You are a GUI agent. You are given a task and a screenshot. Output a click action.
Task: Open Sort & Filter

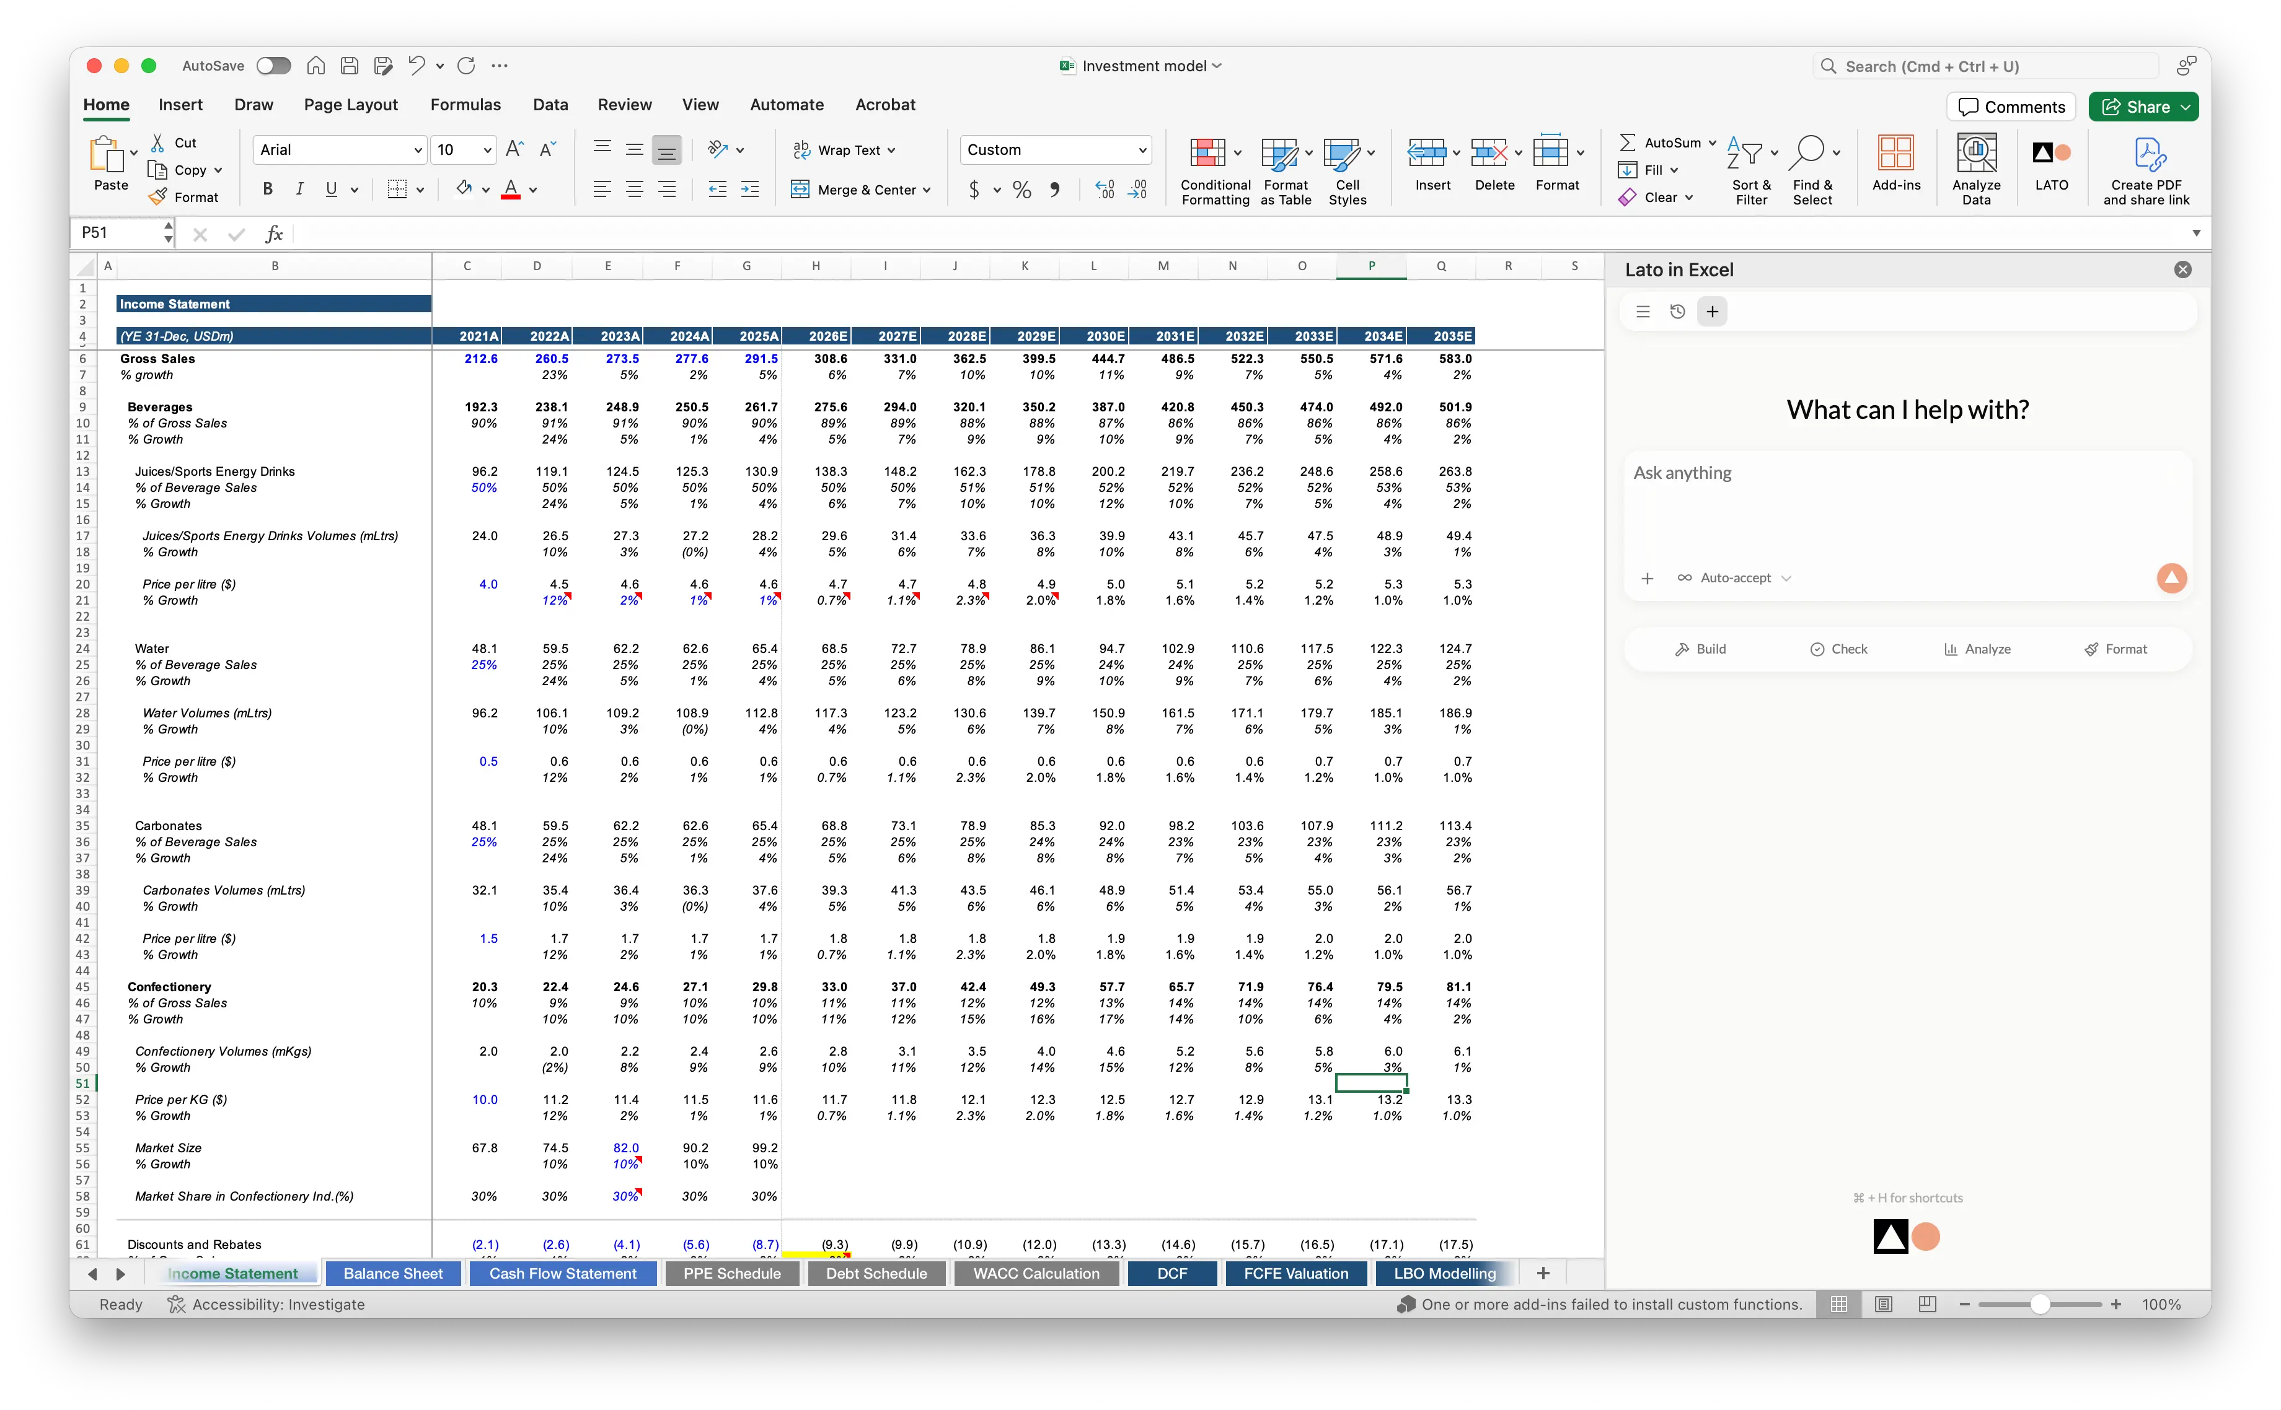coord(1750,169)
